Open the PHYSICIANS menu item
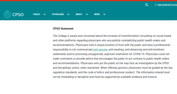177x94 pixels. [x=58, y=14]
